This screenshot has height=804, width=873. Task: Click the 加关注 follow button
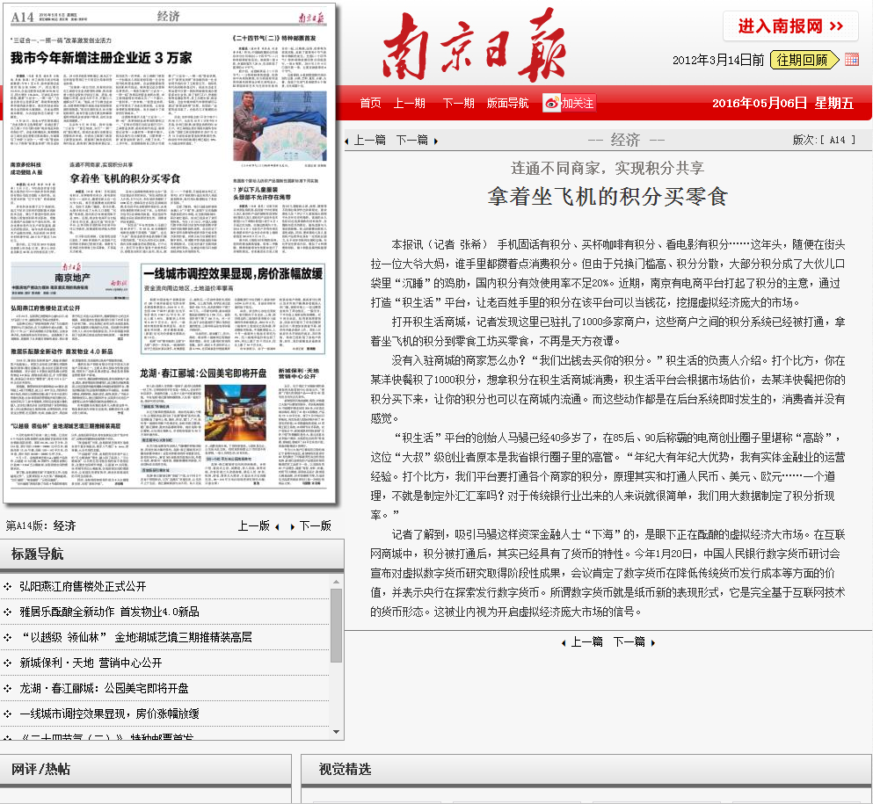[x=570, y=103]
